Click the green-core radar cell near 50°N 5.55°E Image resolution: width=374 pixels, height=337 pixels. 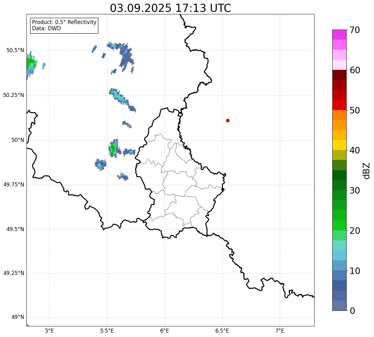pyautogui.click(x=115, y=148)
